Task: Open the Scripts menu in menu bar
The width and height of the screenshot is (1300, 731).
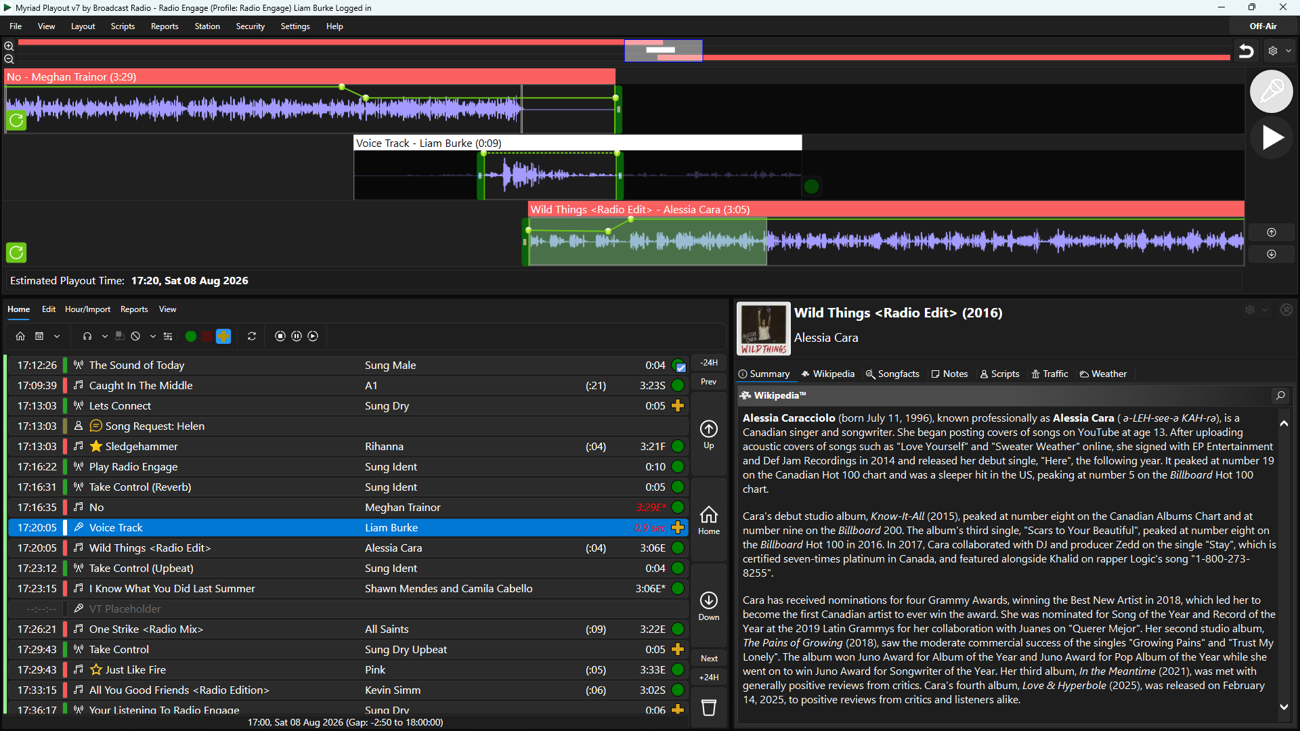Action: tap(123, 26)
